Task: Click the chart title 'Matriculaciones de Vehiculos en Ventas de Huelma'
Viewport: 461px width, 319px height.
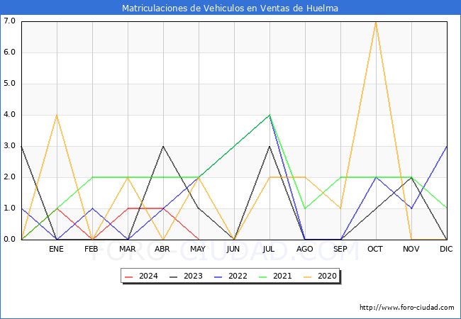Action: point(230,8)
